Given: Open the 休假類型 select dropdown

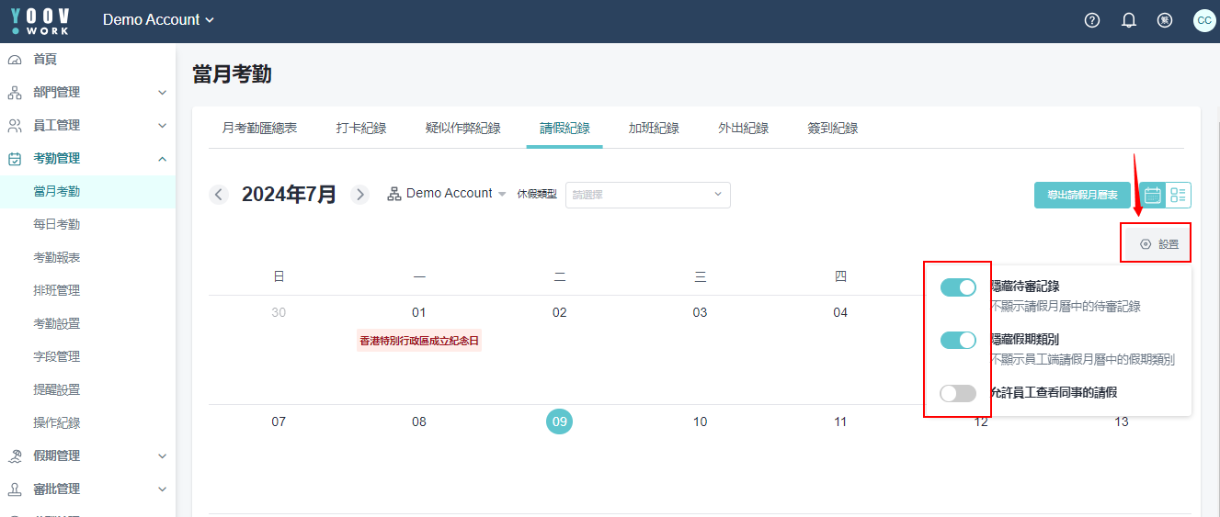Looking at the screenshot, I should coord(647,195).
